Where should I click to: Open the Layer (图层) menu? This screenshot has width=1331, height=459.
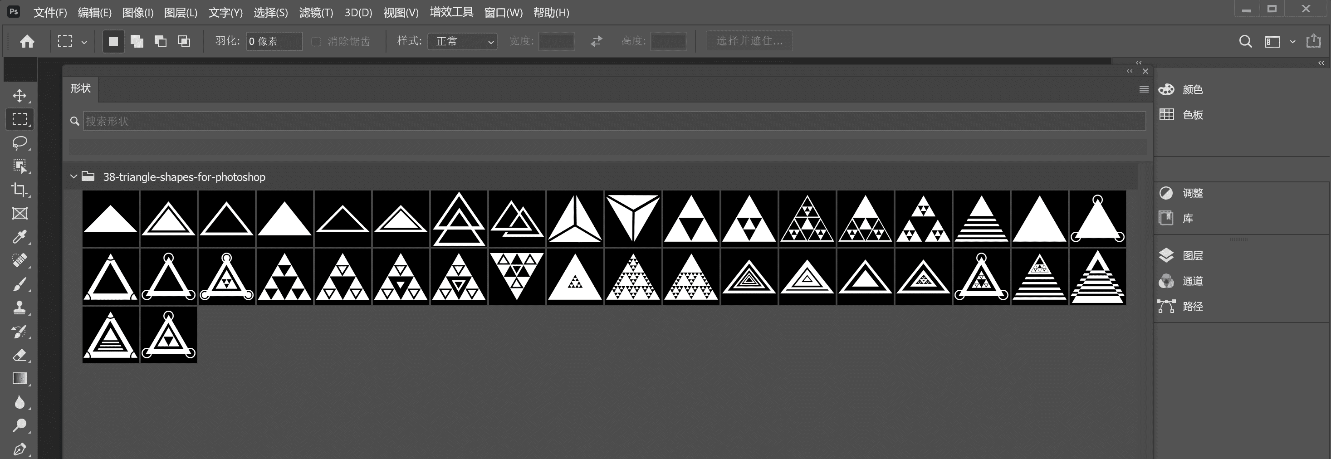pyautogui.click(x=181, y=12)
